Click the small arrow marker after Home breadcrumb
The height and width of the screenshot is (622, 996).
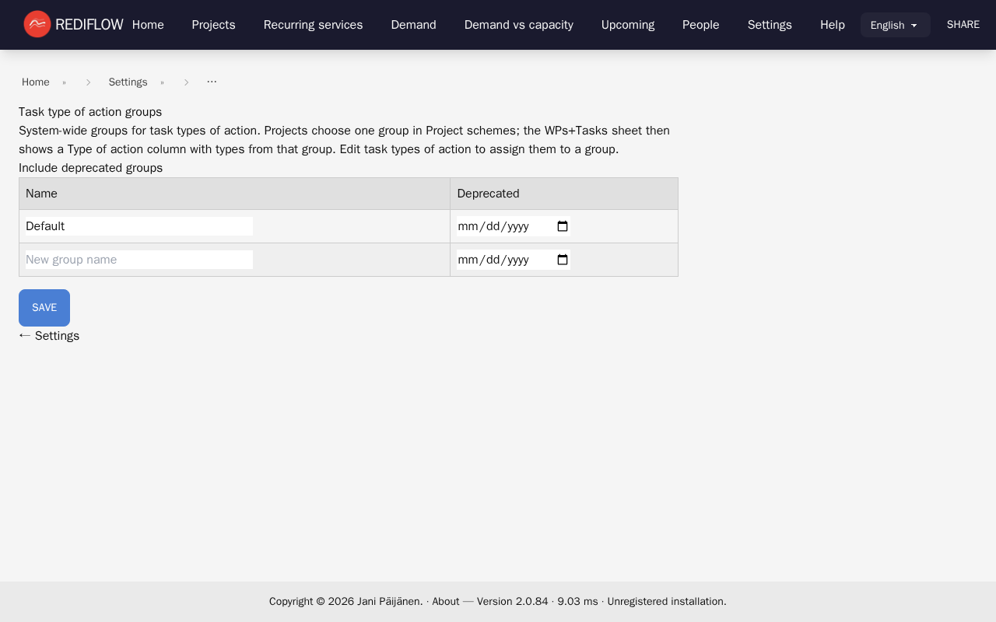point(65,82)
